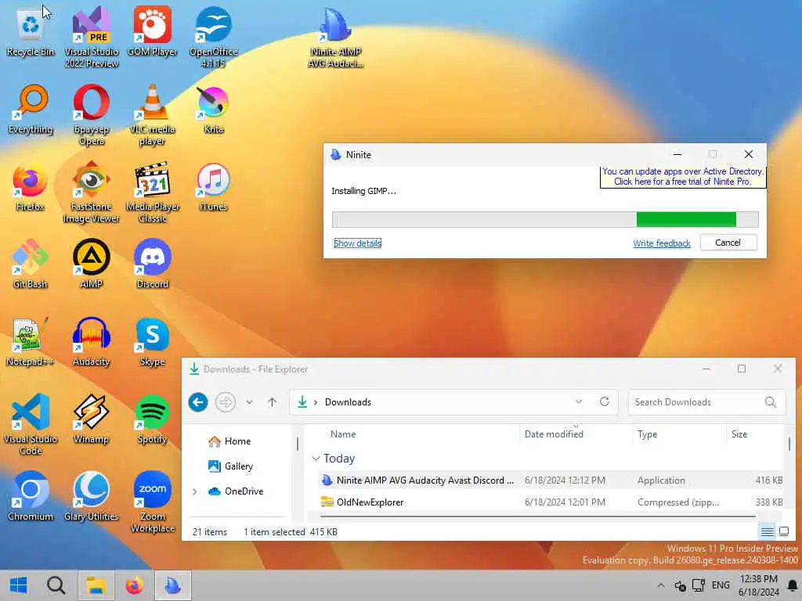Go back in File Explorer
This screenshot has width=802, height=601.
click(x=198, y=402)
